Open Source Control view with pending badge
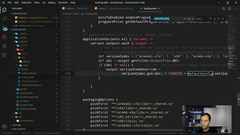Viewport: 240px width, 135px height. [x=4, y=28]
